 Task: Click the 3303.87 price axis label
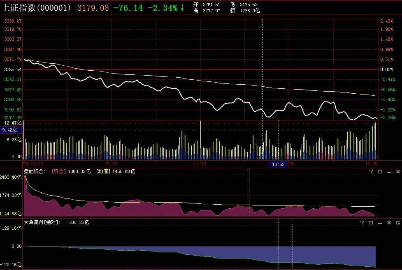13,39
